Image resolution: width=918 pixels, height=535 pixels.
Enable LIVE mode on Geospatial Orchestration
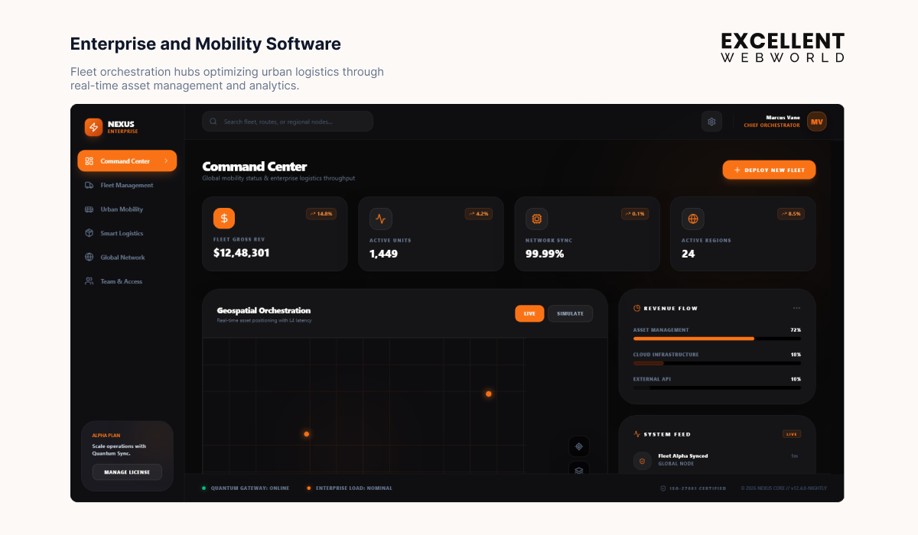tap(529, 313)
